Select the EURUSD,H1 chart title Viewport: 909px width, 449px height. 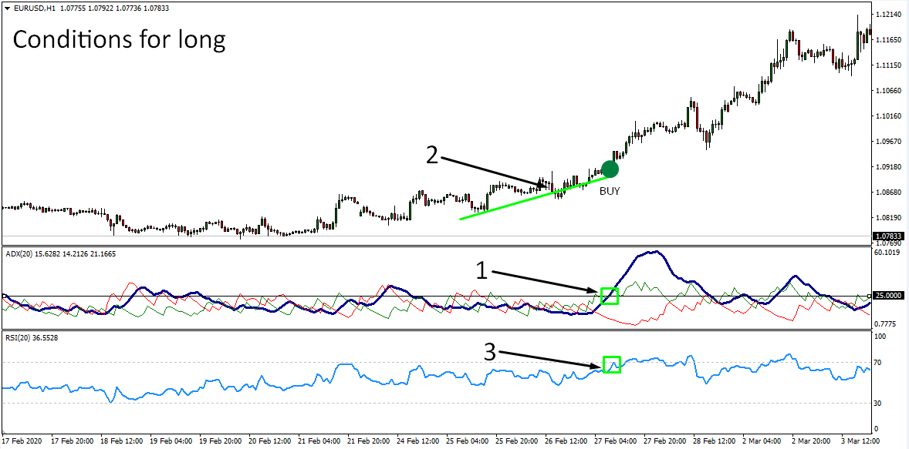(x=39, y=7)
